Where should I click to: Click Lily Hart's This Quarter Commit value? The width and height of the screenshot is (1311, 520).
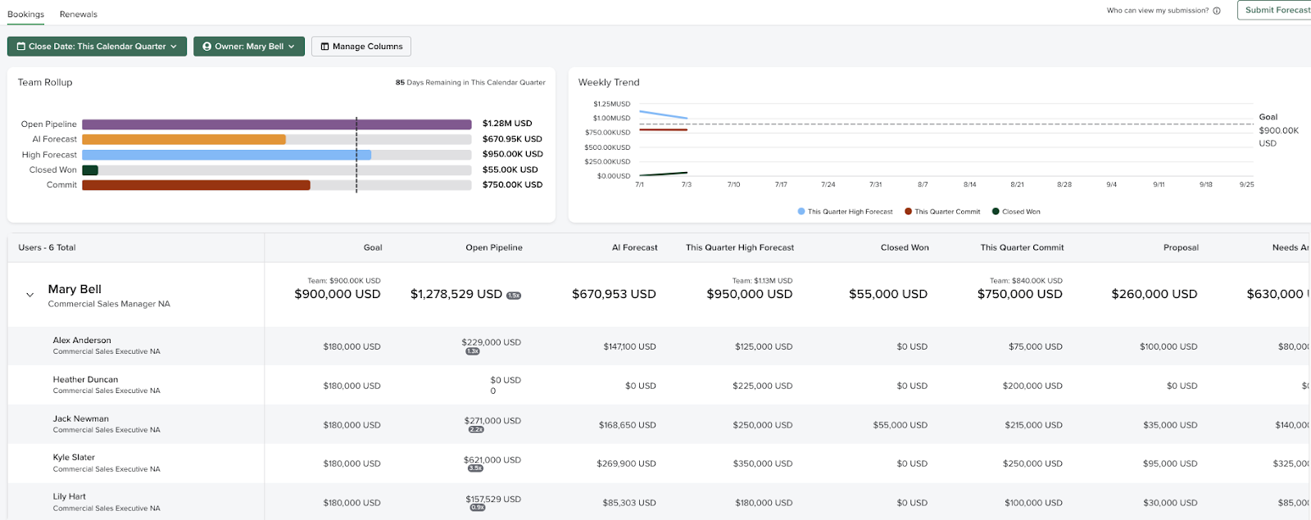[x=1035, y=503]
